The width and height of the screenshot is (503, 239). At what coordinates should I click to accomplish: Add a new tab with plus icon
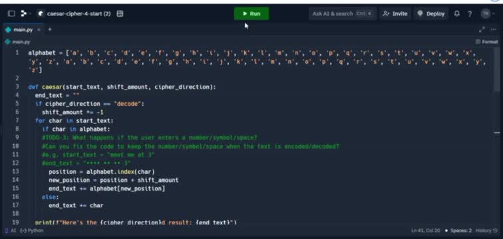(50, 29)
